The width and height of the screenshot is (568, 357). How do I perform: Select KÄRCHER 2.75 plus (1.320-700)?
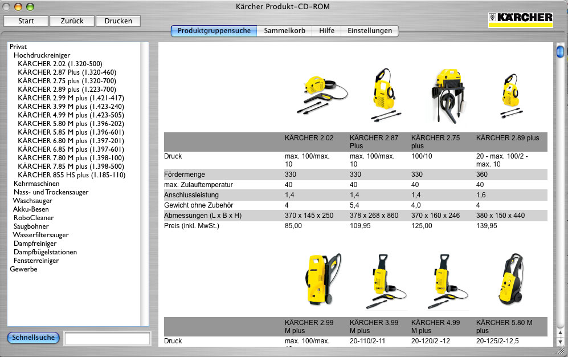(x=67, y=81)
